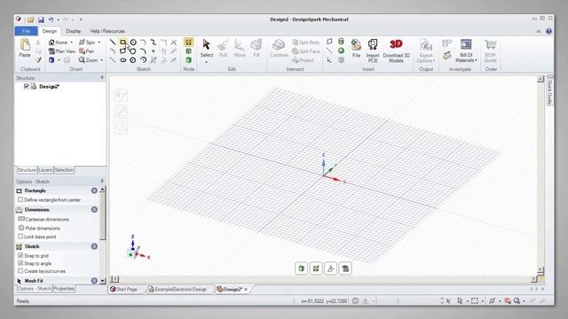Pin the Structure panel
This screenshot has width=568, height=319.
102,78
